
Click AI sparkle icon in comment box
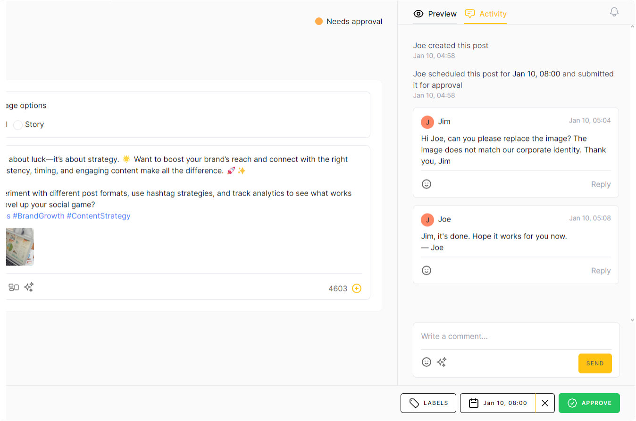pyautogui.click(x=442, y=362)
